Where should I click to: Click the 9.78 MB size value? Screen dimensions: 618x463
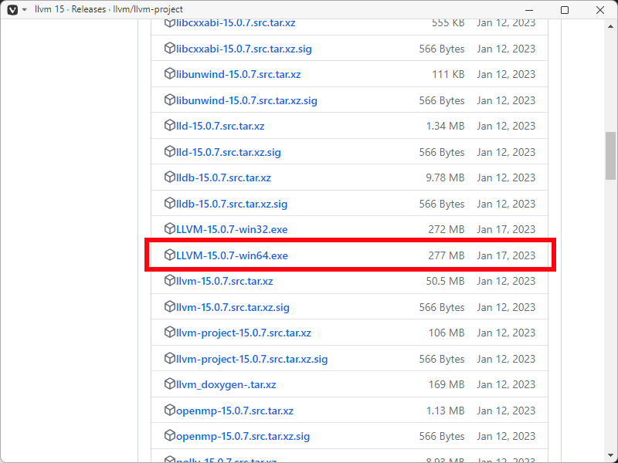(x=445, y=177)
